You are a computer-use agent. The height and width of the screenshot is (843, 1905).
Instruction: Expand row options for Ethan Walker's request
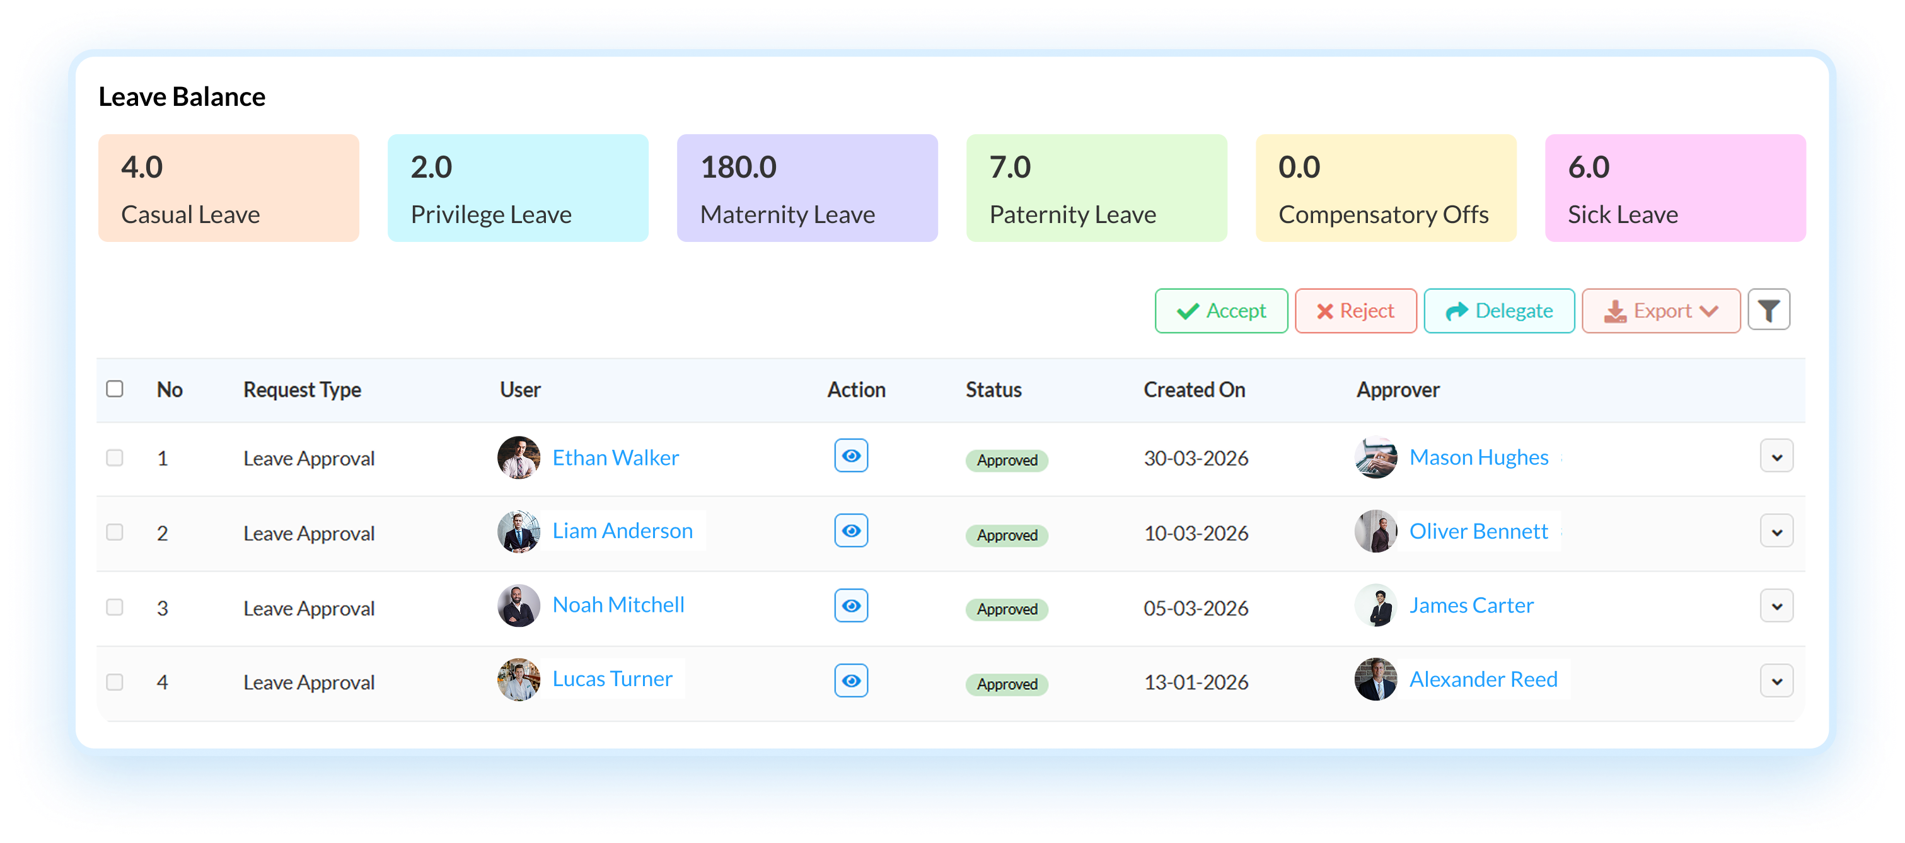tap(1776, 457)
